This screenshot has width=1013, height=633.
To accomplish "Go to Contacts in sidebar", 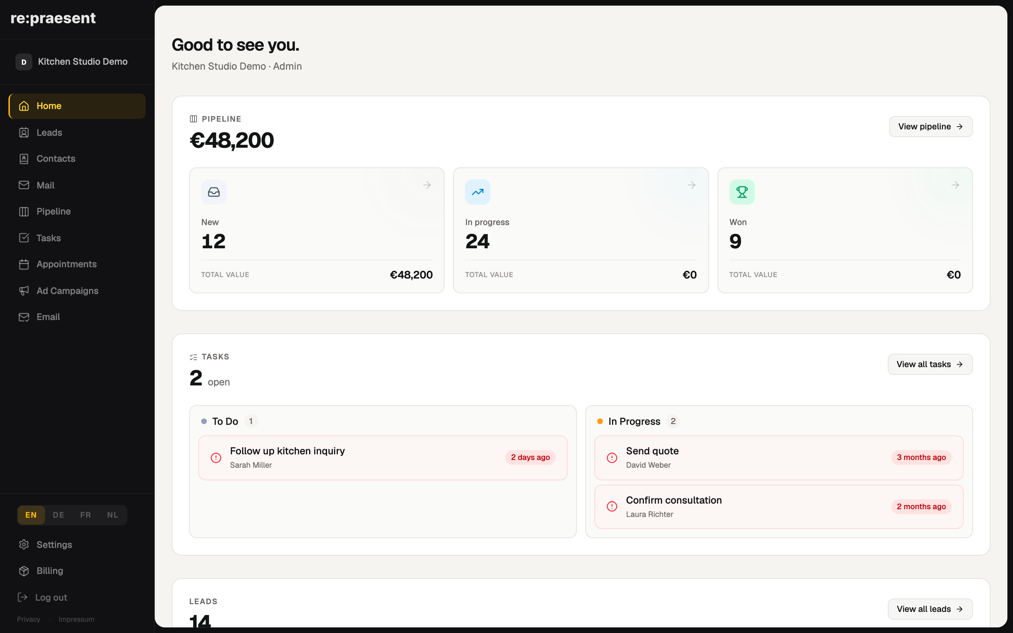I will point(77,159).
